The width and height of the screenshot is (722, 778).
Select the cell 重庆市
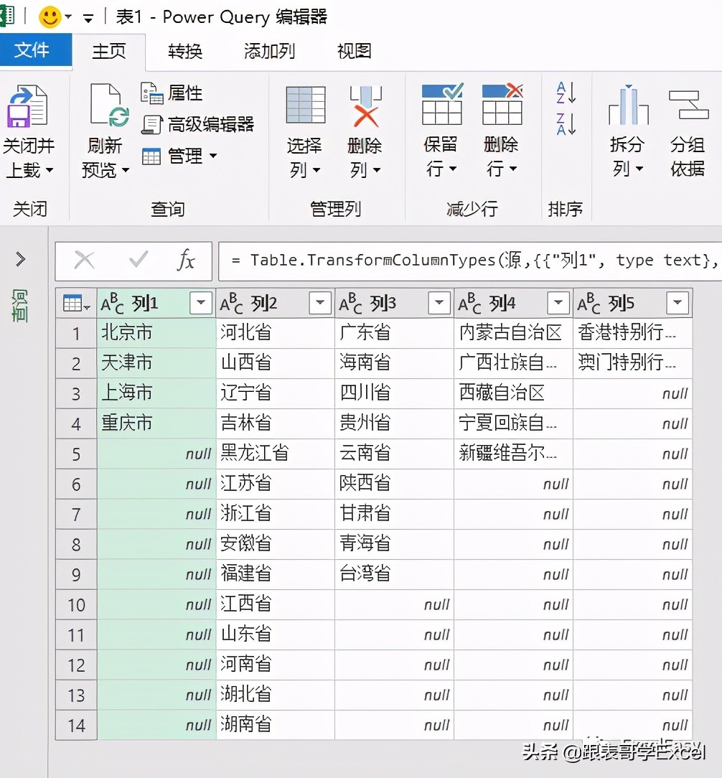tap(156, 423)
